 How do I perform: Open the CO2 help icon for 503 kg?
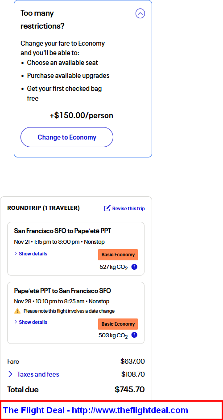[134, 335]
